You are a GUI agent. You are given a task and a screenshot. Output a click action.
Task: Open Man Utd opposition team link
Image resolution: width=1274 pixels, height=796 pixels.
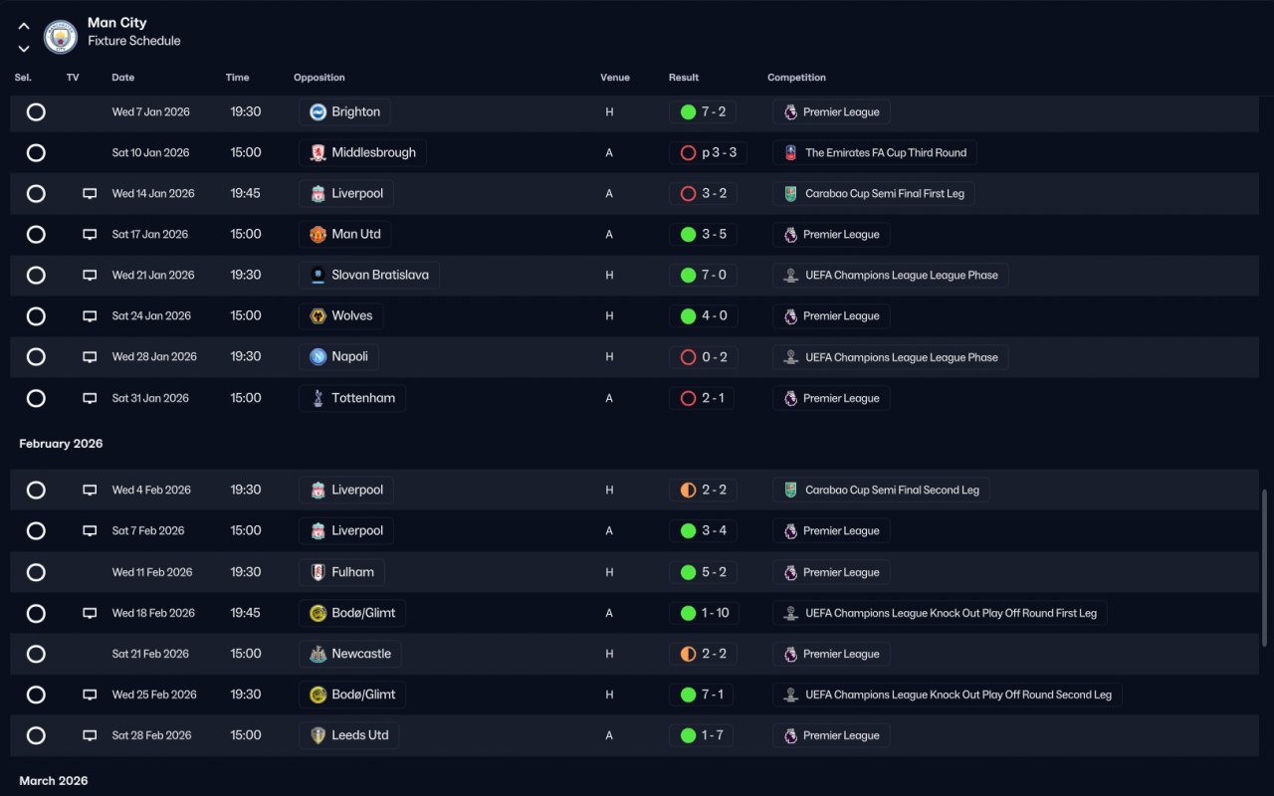point(344,235)
